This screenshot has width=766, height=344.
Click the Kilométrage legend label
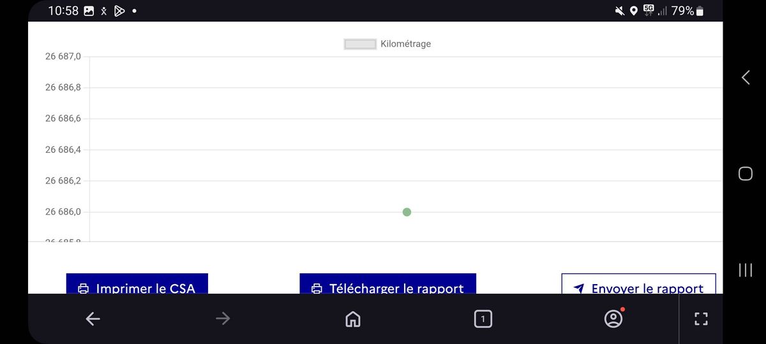pyautogui.click(x=405, y=44)
